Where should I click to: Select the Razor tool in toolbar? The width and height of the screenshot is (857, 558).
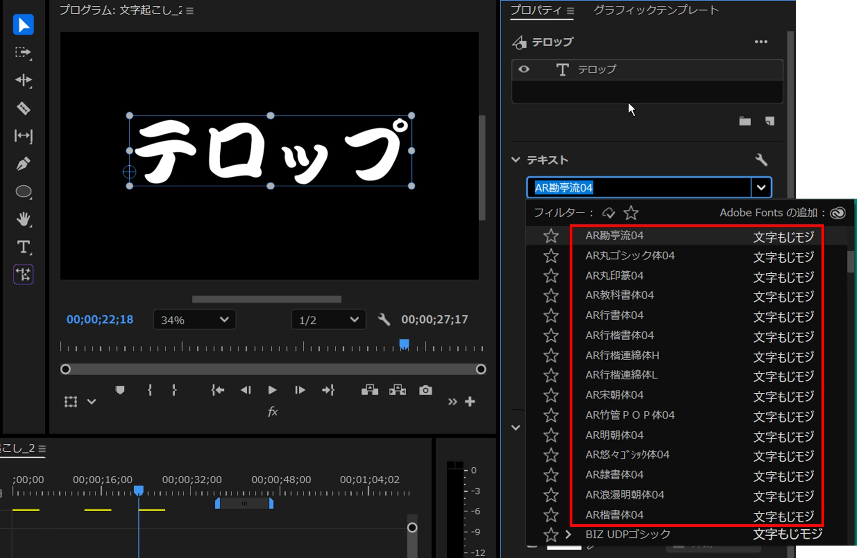[23, 108]
